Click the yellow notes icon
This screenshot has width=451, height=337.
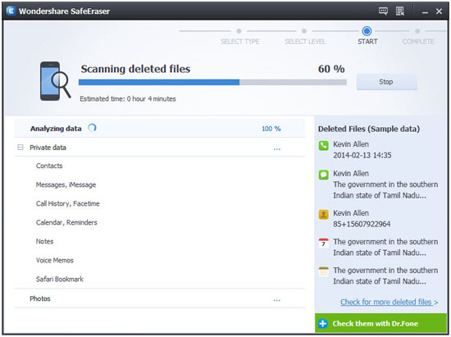(x=324, y=271)
